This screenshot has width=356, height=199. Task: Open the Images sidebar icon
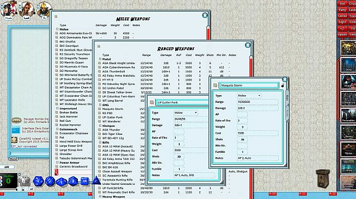[x=348, y=82]
